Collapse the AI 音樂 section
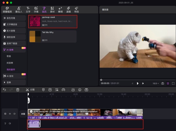Viewport: 176px width, 131px height. coord(14,50)
